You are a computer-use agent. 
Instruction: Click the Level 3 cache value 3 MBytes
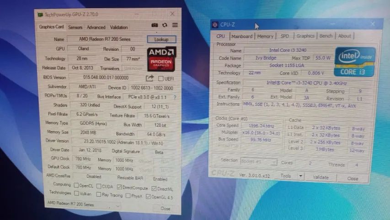[x=325, y=149]
